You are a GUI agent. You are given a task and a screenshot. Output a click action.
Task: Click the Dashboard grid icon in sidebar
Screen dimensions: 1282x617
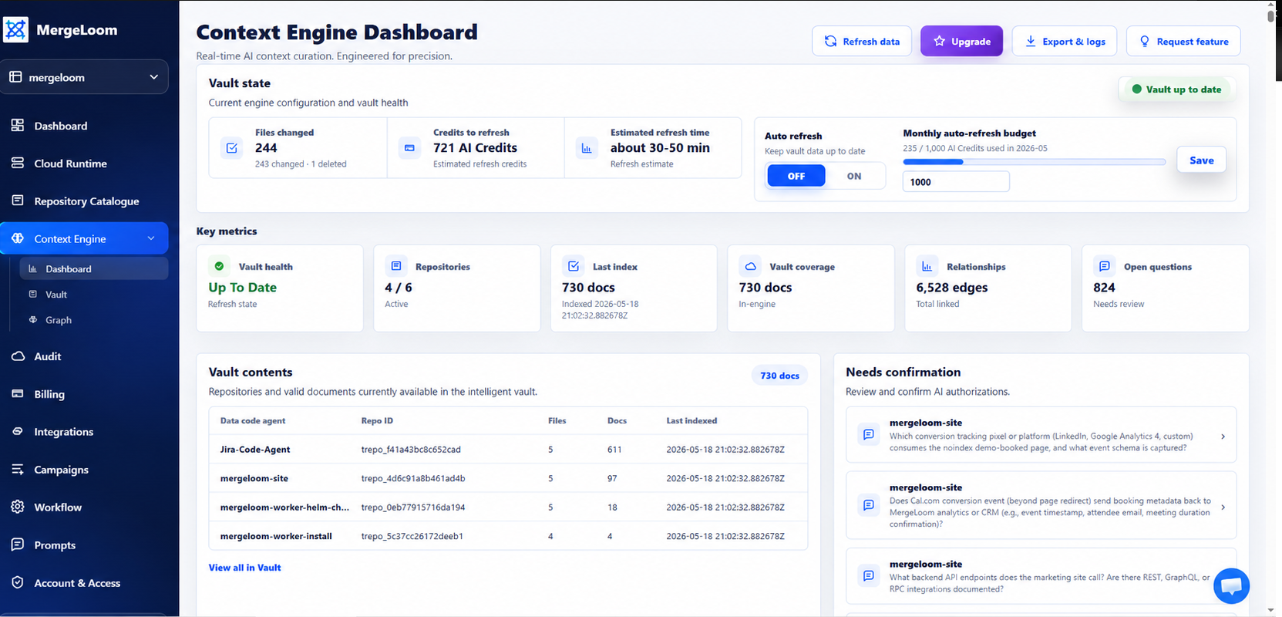point(18,125)
